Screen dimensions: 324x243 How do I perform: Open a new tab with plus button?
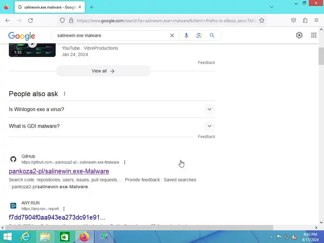pyautogui.click(x=91, y=7)
